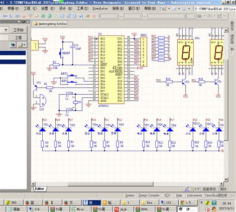Open the 放置 menu

pyautogui.click(x=48, y=8)
